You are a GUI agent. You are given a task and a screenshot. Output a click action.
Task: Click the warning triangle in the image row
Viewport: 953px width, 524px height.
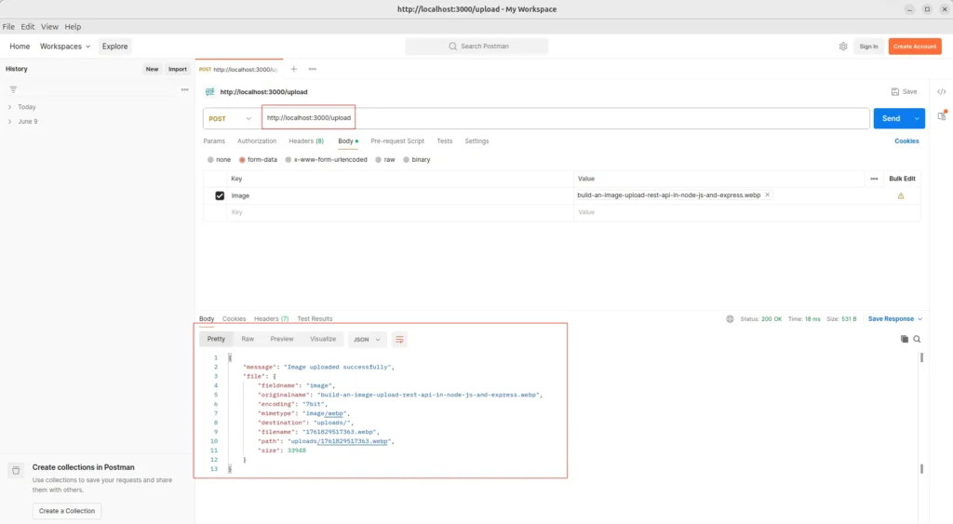tap(901, 195)
